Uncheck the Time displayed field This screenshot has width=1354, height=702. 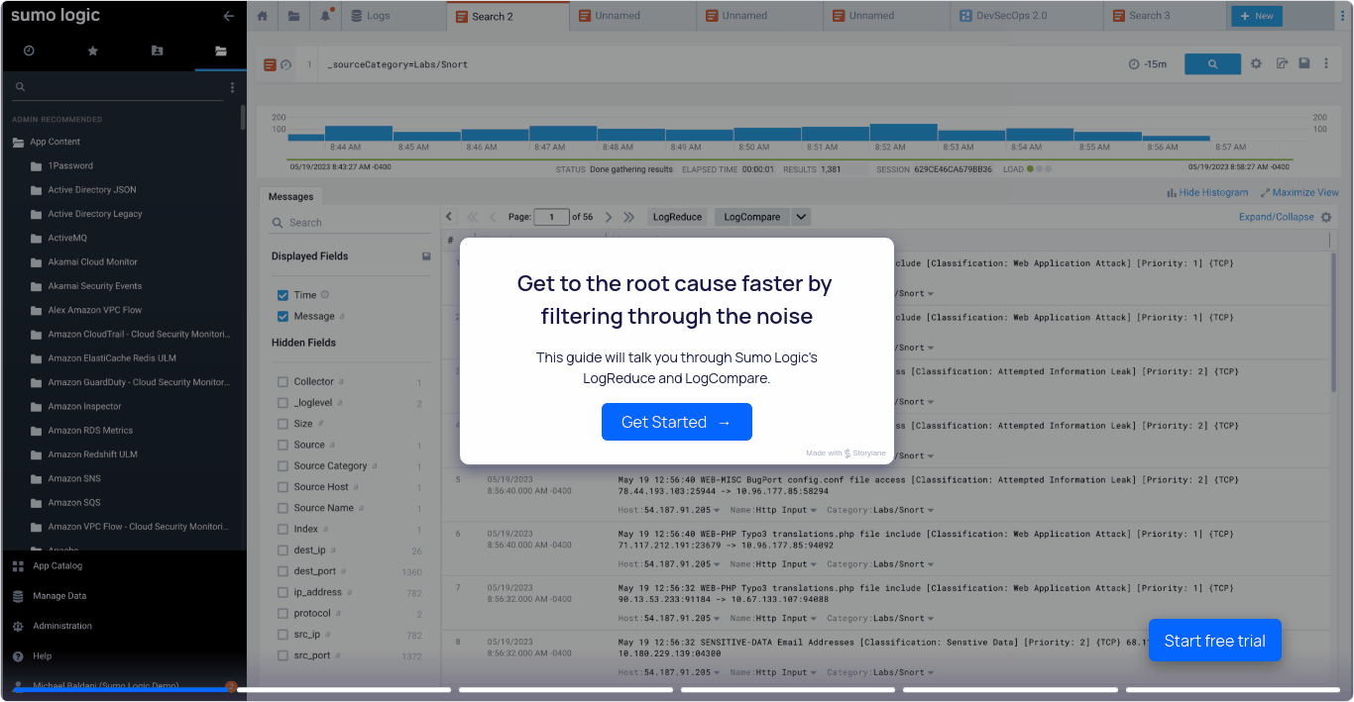tap(283, 295)
